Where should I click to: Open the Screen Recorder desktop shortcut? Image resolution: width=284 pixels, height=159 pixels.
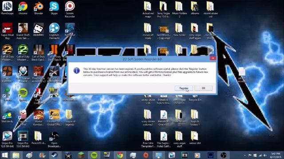(70, 9)
